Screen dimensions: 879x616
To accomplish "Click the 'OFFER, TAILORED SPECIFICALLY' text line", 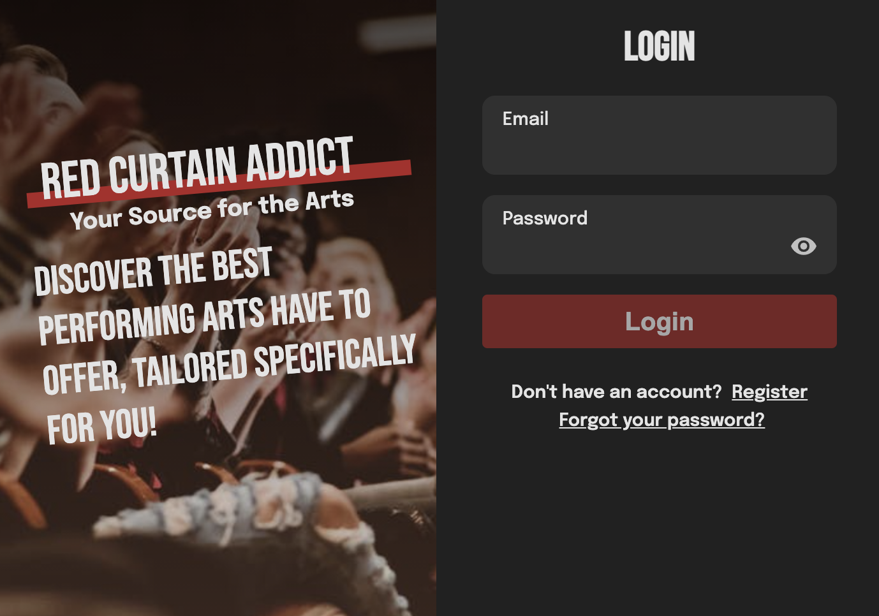I will coord(229,363).
